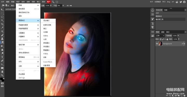
Task: Choose Defringe in the Layer menu
Action: coord(28,78)
